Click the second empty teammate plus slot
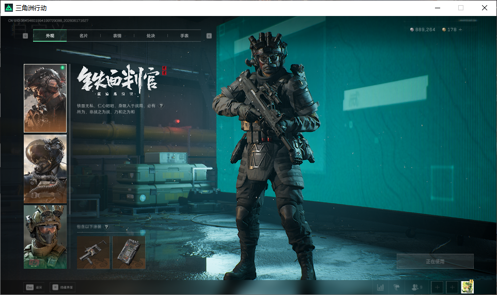Image resolution: width=497 pixels, height=295 pixels. click(452, 287)
